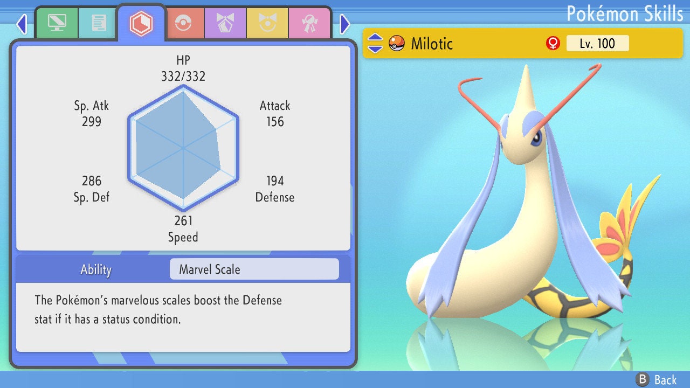Image resolution: width=690 pixels, height=388 pixels.
Task: Select the hexagon Pokémon Skills tab
Action: [x=141, y=23]
